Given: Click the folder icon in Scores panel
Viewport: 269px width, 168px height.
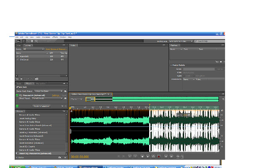Looking at the screenshot, I should (x=37, y=78).
